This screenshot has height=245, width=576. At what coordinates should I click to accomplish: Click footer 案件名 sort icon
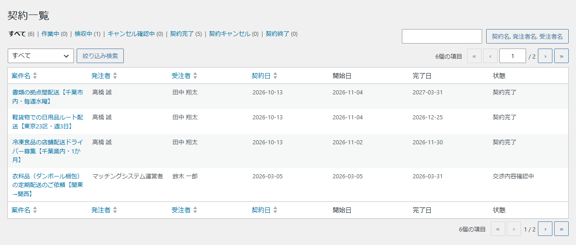[x=35, y=210]
